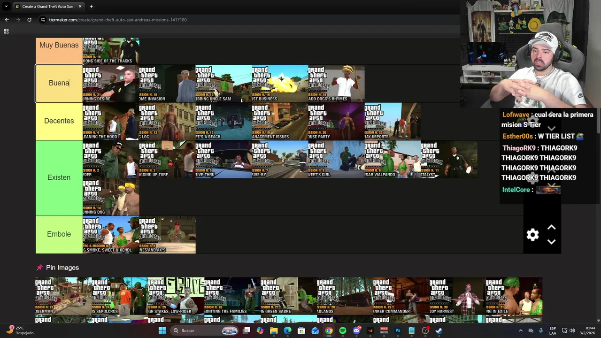Select the Cesar Vialpando thumbnail
Screen dimensions: 601x338
point(393,159)
